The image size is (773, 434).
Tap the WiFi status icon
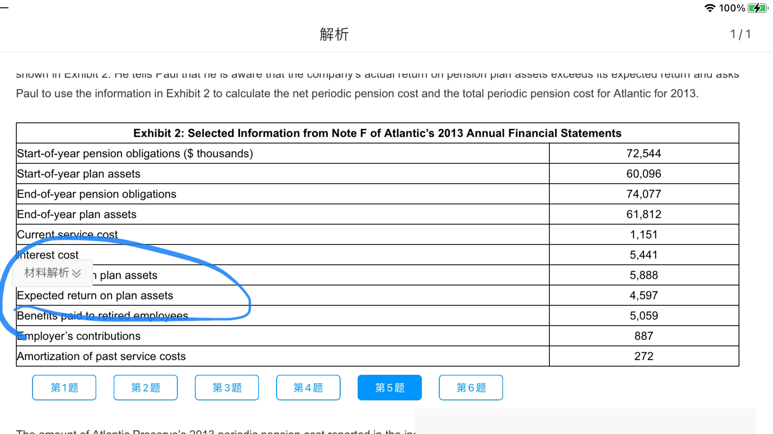tap(710, 8)
